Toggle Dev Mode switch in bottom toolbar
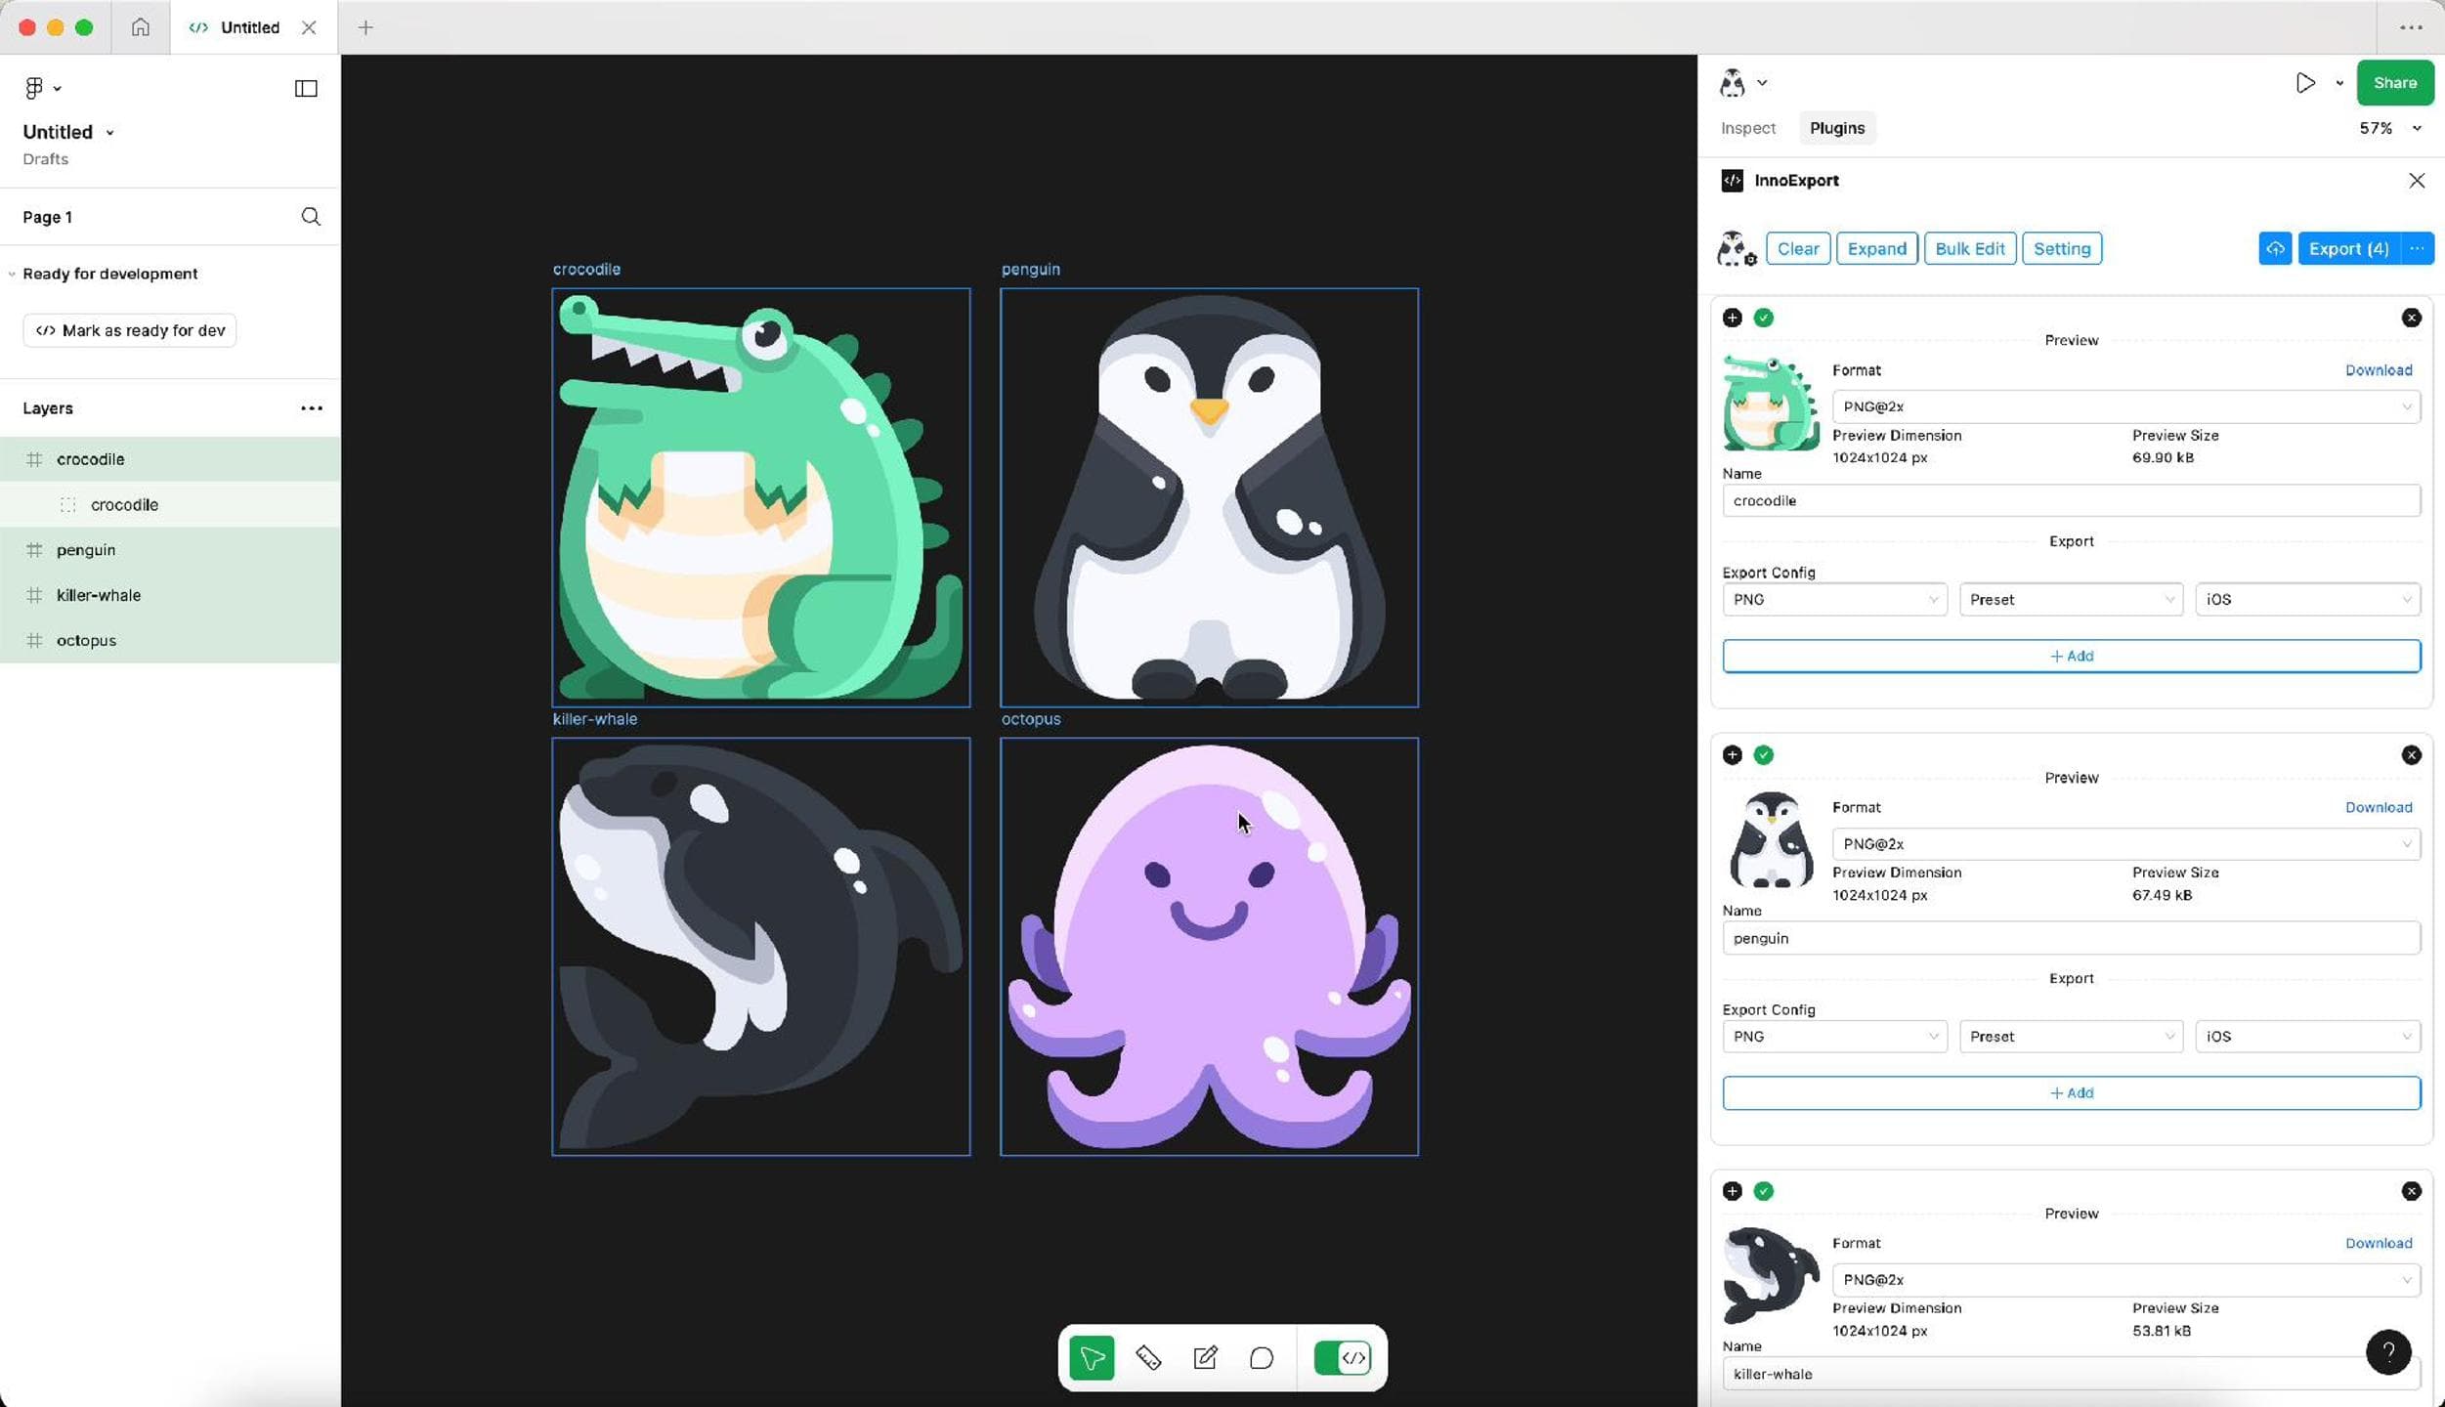Screen dimensions: 2445x1407 point(1343,1358)
